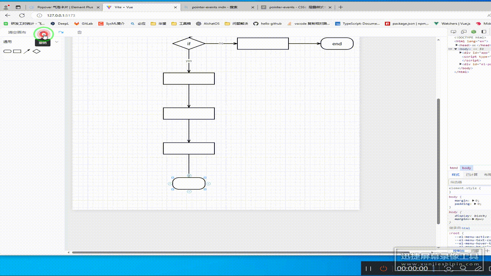The width and height of the screenshot is (491, 276).
Task: Click the selected rounded node at the bottom
Action: tap(189, 183)
